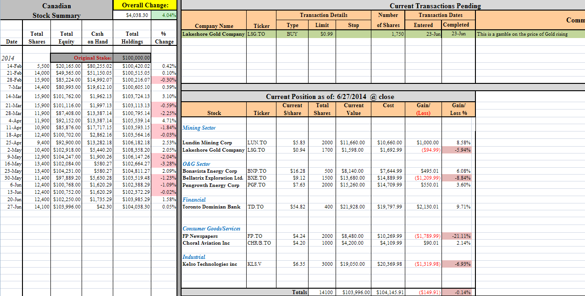Image resolution: width=585 pixels, height=296 pixels.
Task: Select the $21,928.00 current value cell
Action: point(353,207)
